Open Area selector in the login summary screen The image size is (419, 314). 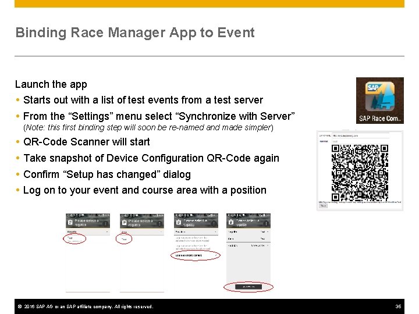[248, 239]
